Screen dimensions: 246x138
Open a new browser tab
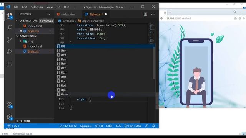170,13
